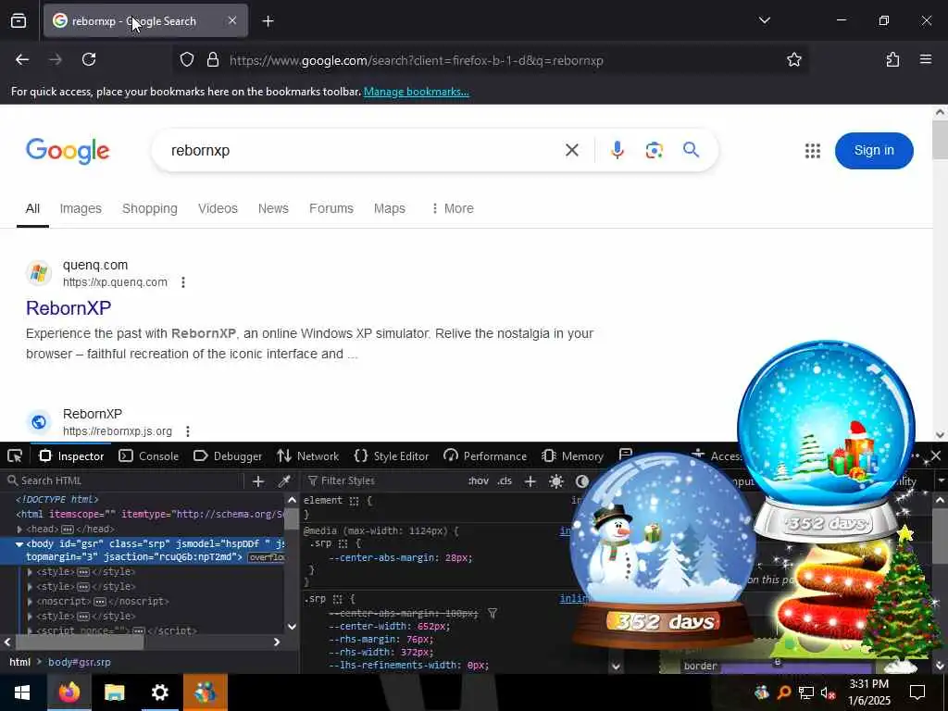This screenshot has width=948, height=711.
Task: View site security padlock info
Action: click(x=212, y=59)
